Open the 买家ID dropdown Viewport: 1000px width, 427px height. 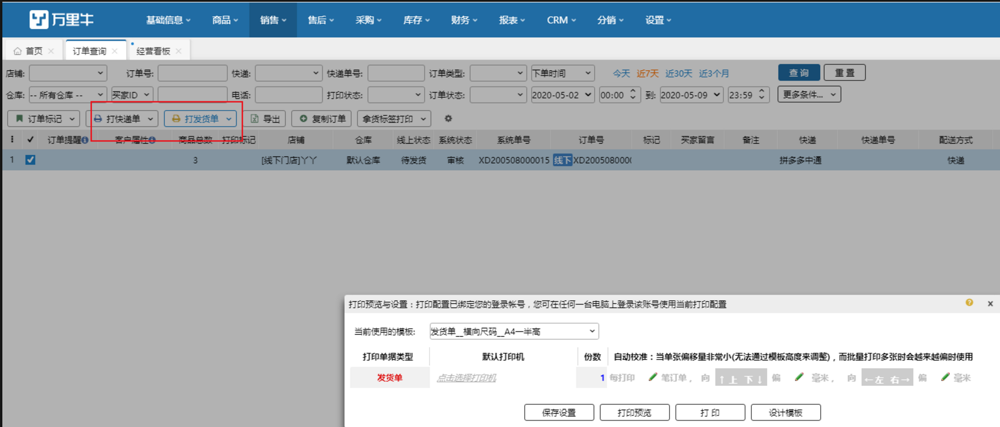tap(131, 95)
